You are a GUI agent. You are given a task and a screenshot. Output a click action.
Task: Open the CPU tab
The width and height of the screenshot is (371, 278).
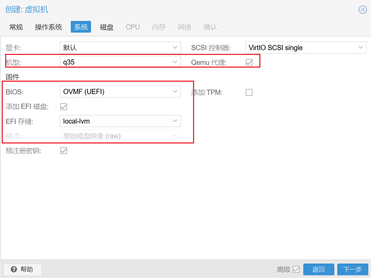(x=133, y=27)
